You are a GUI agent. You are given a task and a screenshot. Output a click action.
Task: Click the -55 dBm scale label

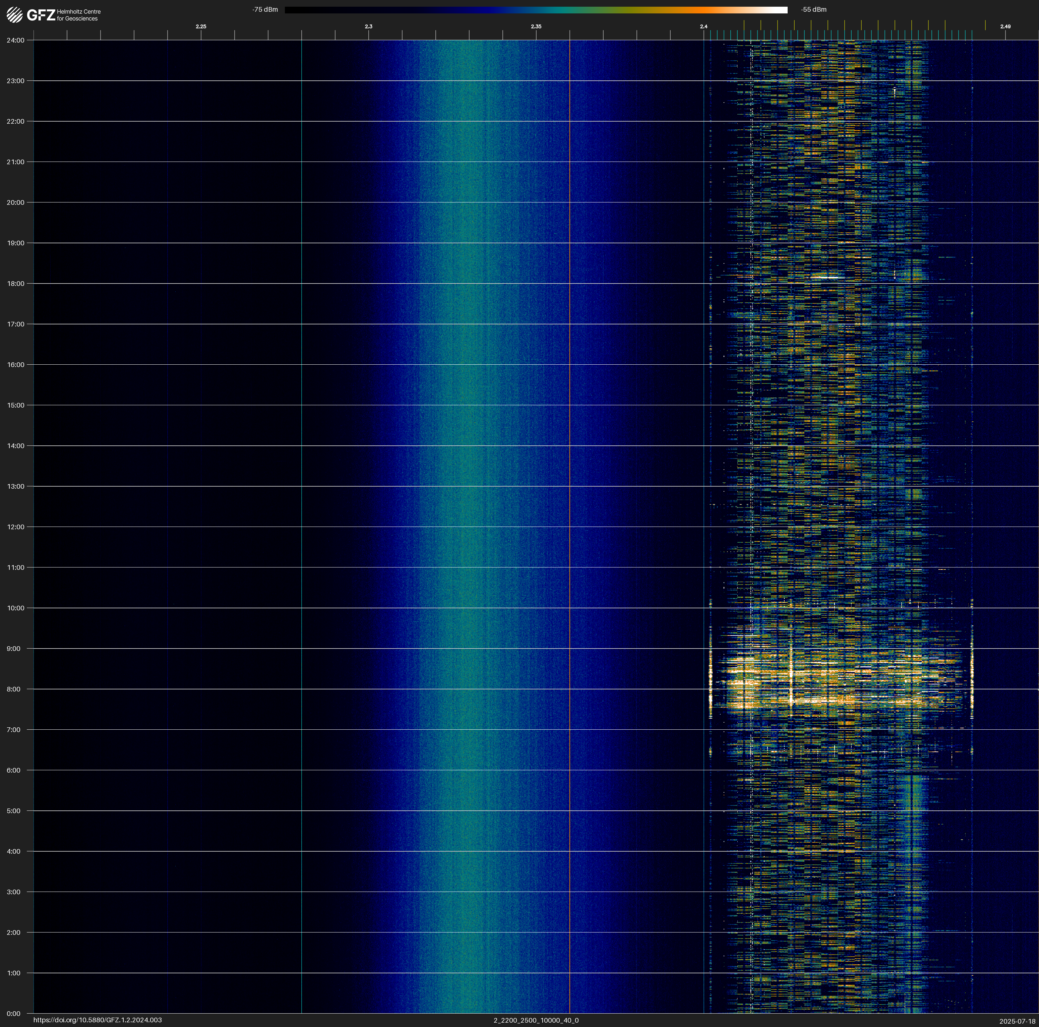click(814, 10)
